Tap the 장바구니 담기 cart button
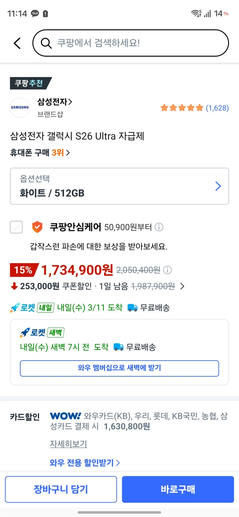The height and width of the screenshot is (517, 239). pyautogui.click(x=61, y=489)
